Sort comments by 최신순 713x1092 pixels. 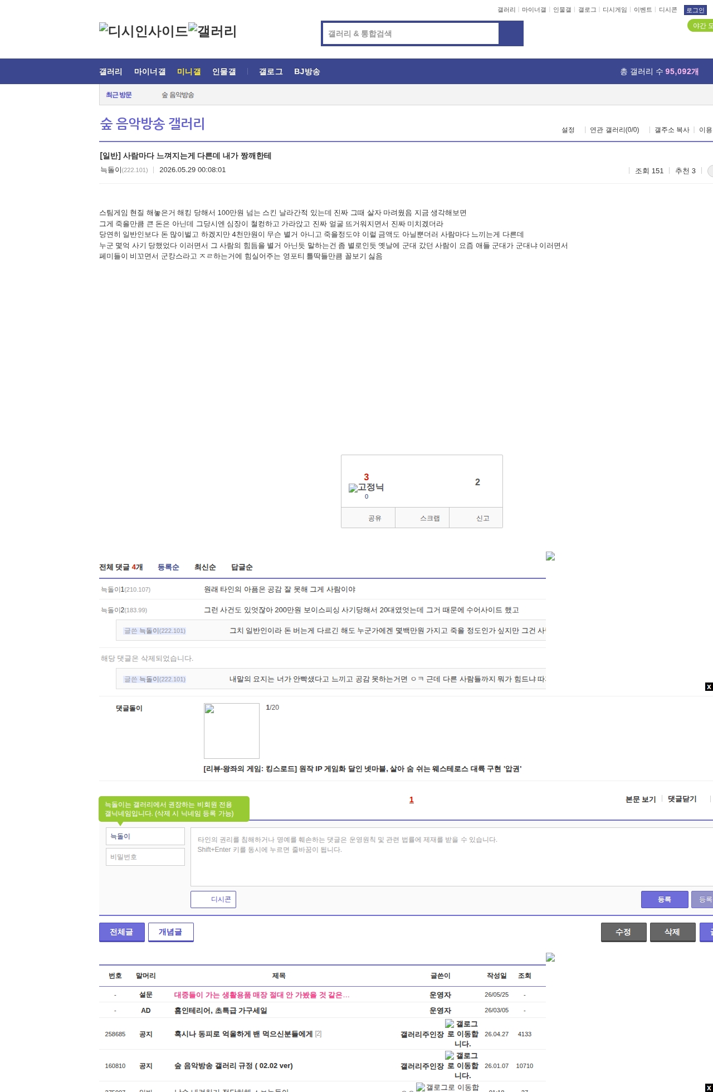point(205,567)
